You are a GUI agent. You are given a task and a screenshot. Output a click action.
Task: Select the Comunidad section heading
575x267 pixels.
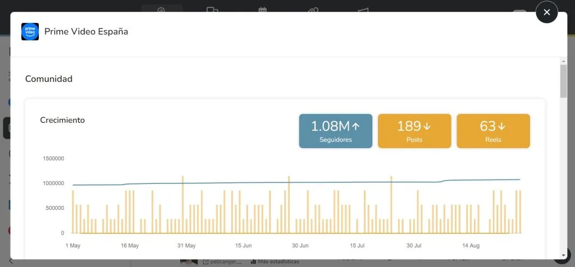49,79
